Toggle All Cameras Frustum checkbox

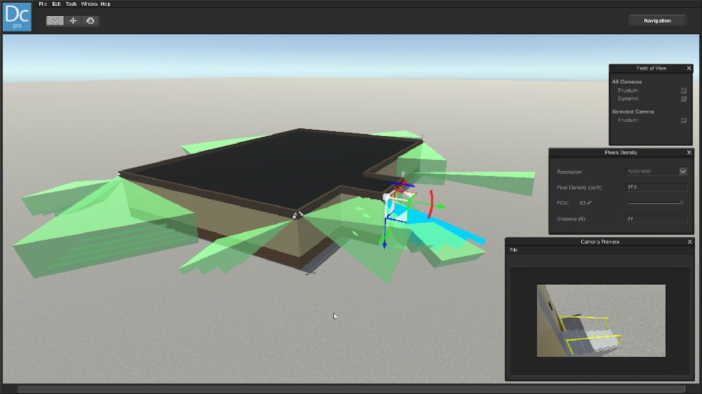683,90
